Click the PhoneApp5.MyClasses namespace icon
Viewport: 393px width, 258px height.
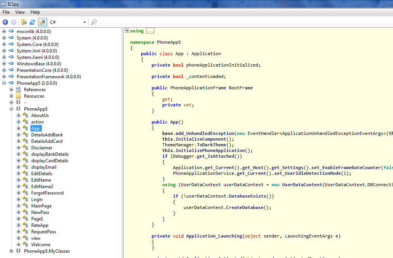tap(18, 251)
